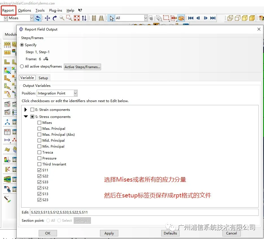
Task: Open the Options menu
Action: 25,10
